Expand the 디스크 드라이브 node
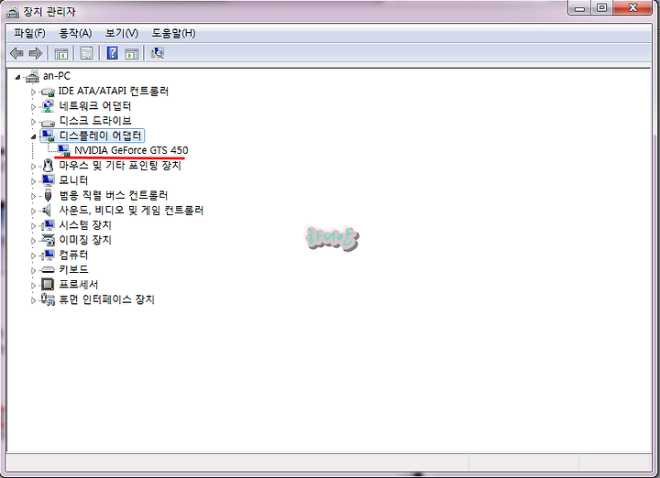Viewport: 660px width, 478px height. pyautogui.click(x=33, y=122)
